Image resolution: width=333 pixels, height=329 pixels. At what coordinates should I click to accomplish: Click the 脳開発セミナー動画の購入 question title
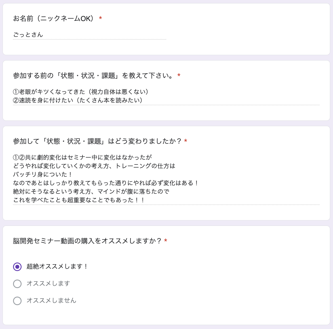pyautogui.click(x=87, y=241)
